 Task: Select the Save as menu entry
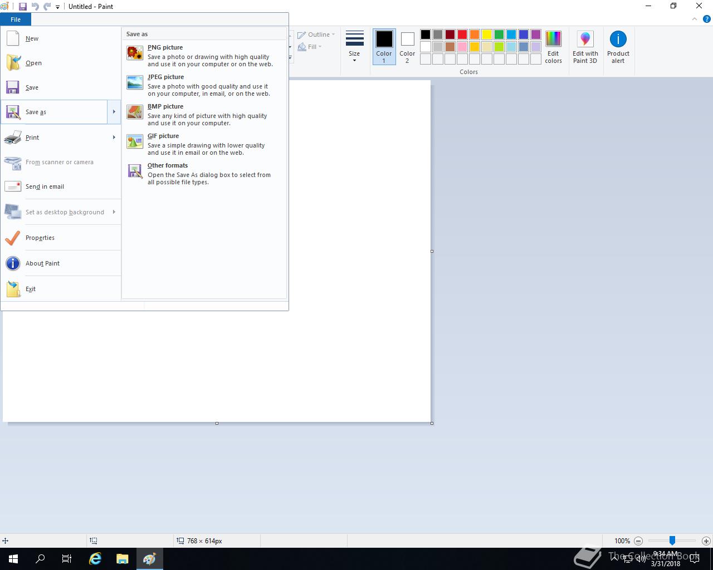coord(54,112)
